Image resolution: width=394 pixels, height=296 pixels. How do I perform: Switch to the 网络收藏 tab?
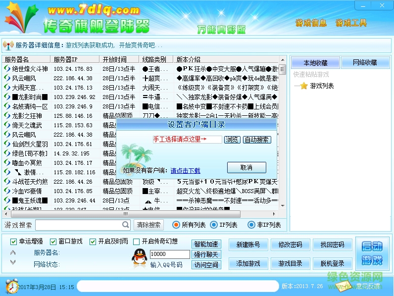click(365, 63)
